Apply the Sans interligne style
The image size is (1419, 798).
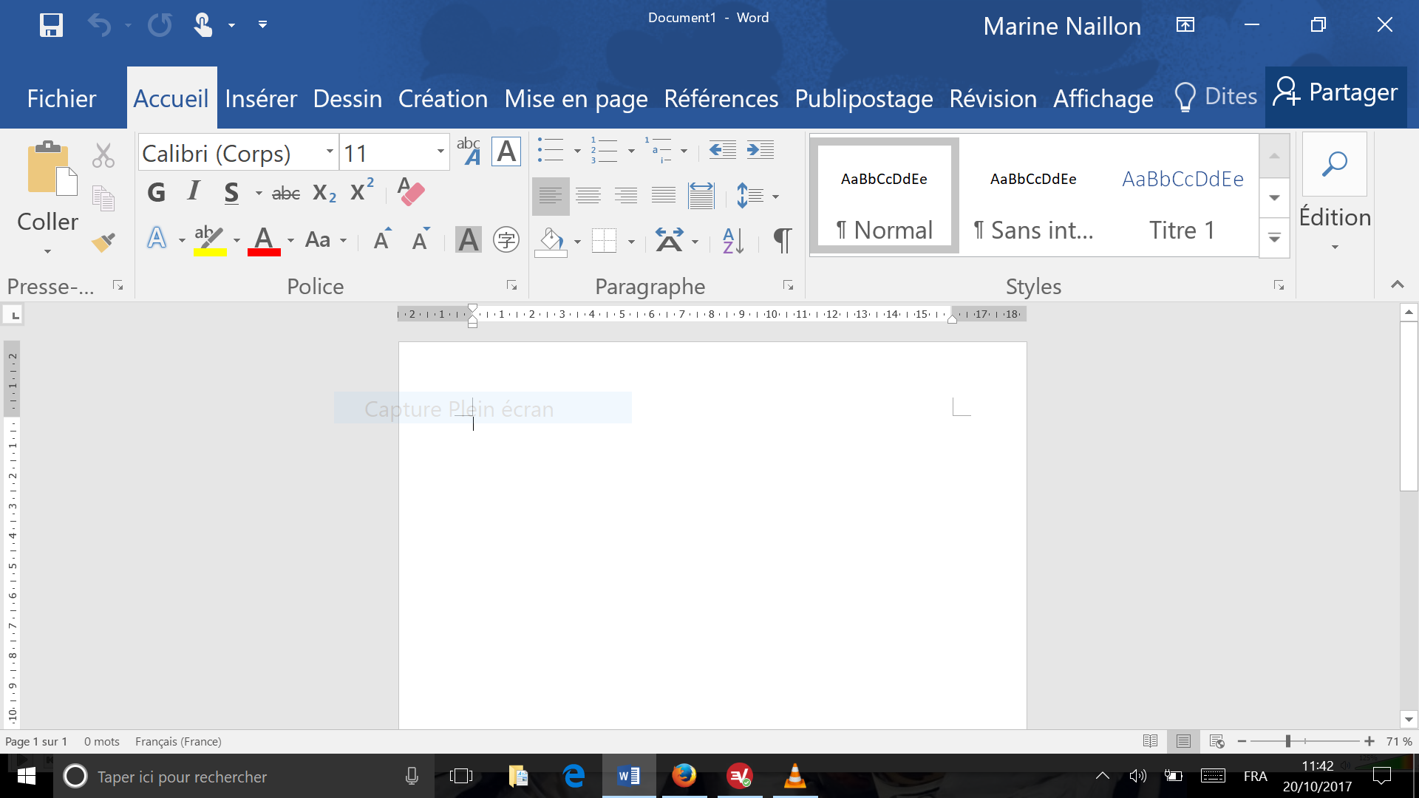[x=1033, y=196]
